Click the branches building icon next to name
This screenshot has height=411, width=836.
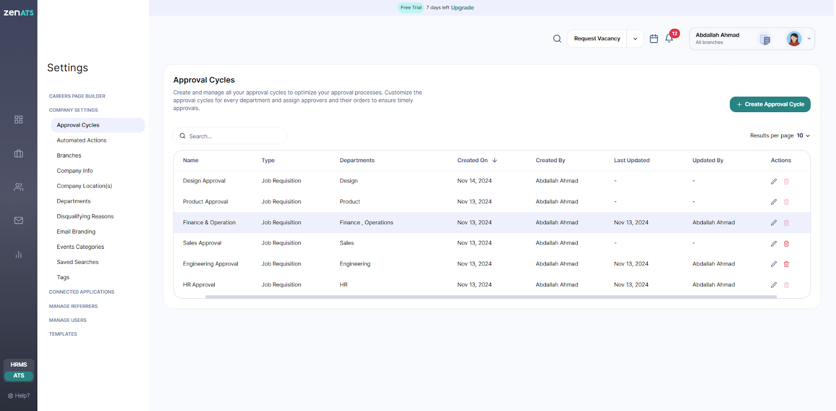(765, 40)
